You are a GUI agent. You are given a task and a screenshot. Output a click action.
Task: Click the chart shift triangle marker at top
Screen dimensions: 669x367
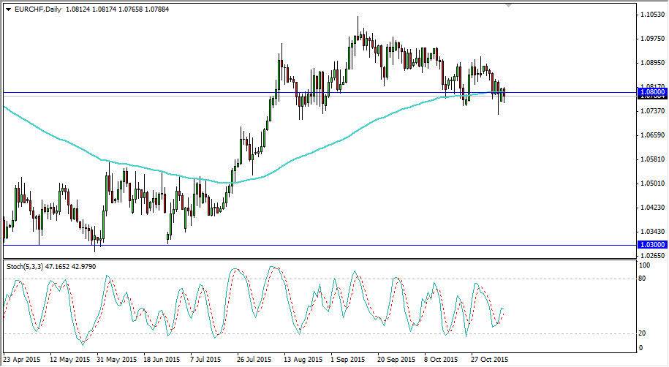pos(509,6)
